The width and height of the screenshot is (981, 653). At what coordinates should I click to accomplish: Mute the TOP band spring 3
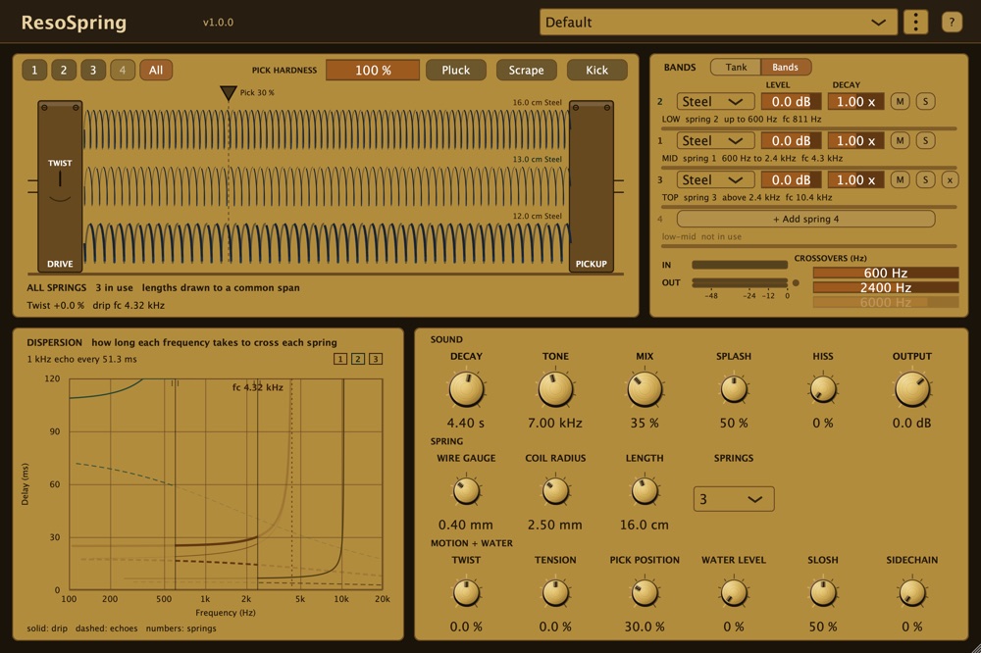pos(900,180)
